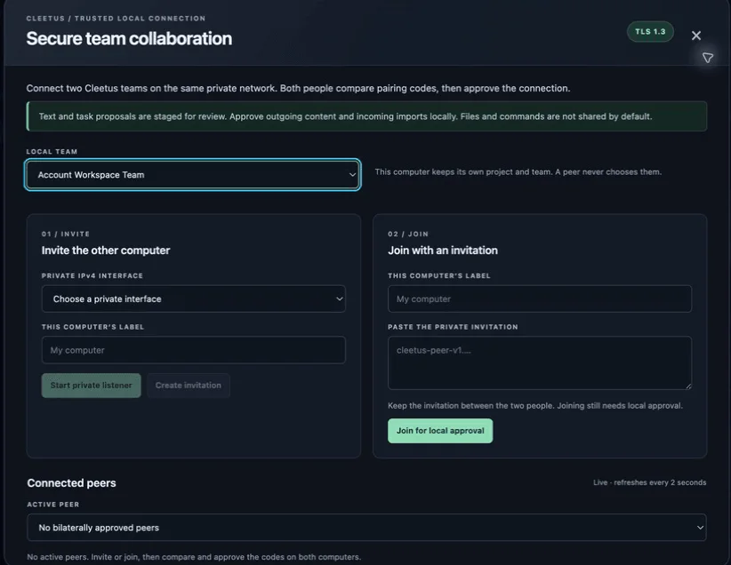Click "Secure team collaboration" title
This screenshot has width=731, height=565.
(x=129, y=39)
